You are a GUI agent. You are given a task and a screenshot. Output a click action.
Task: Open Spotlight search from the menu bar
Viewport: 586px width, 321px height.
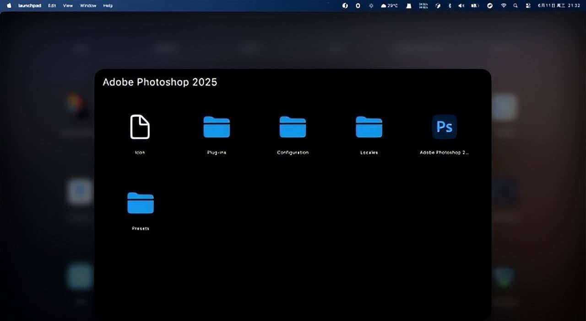click(515, 5)
